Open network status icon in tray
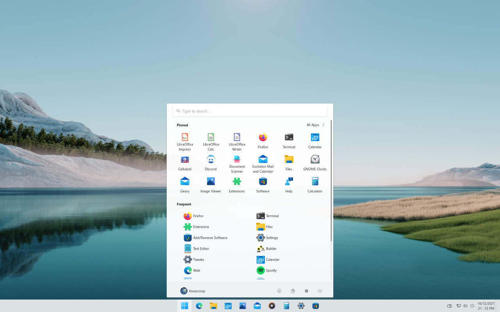Screen dimensions: 500x312 (459, 306)
